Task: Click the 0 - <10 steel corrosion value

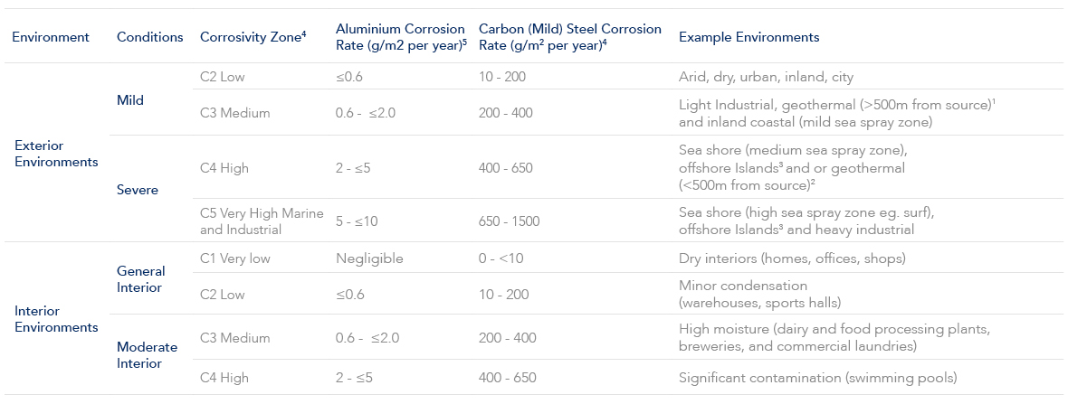Action: tap(501, 258)
